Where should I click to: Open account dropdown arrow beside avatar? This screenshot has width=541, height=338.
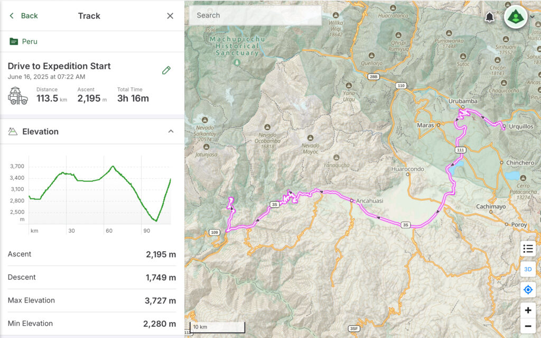click(533, 16)
